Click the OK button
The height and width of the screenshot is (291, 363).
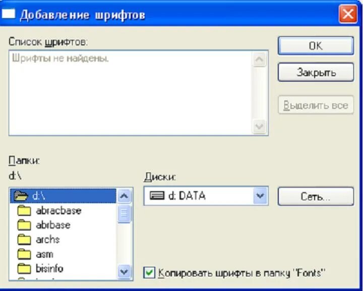[316, 45]
